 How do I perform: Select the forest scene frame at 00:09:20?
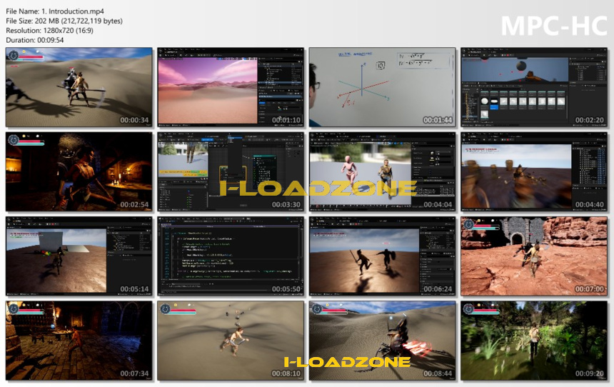pyautogui.click(x=534, y=341)
